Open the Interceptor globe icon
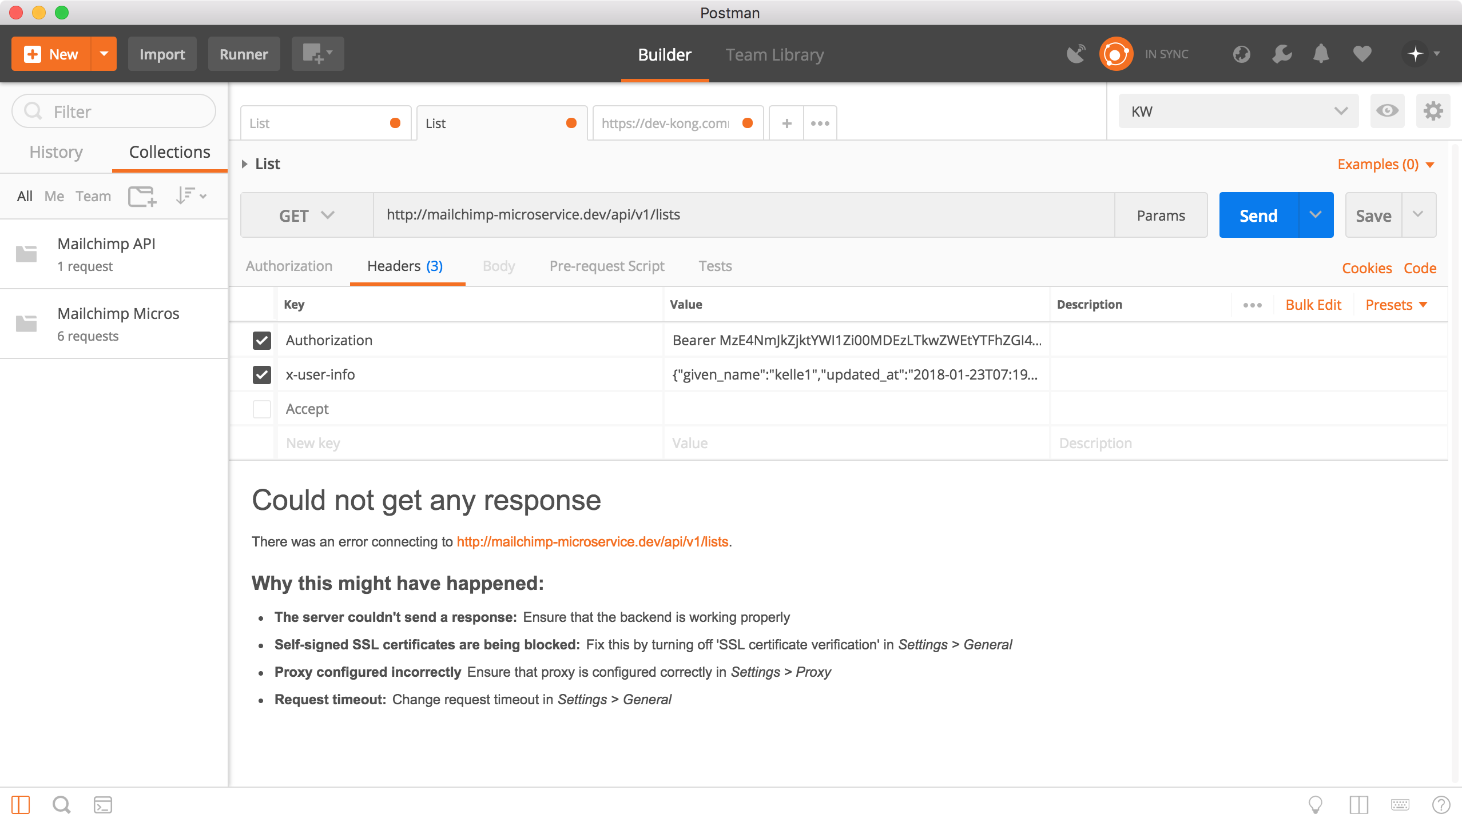The height and width of the screenshot is (822, 1462). point(1241,54)
